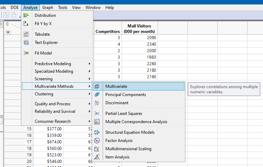Click the Fit Model icon
This screenshot has width=263, height=167.
point(26,53)
